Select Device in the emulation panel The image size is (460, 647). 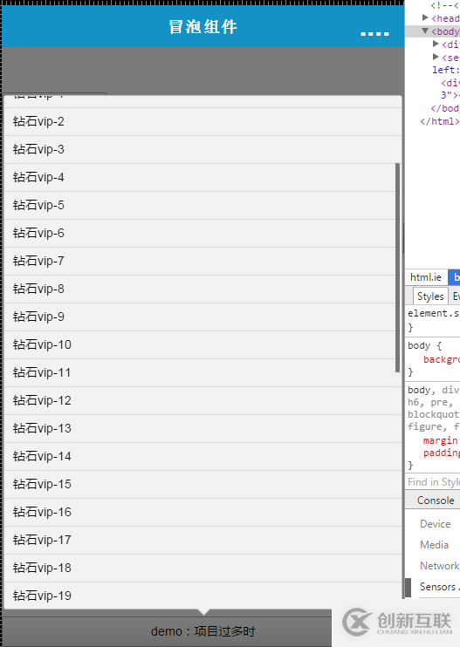tap(436, 524)
